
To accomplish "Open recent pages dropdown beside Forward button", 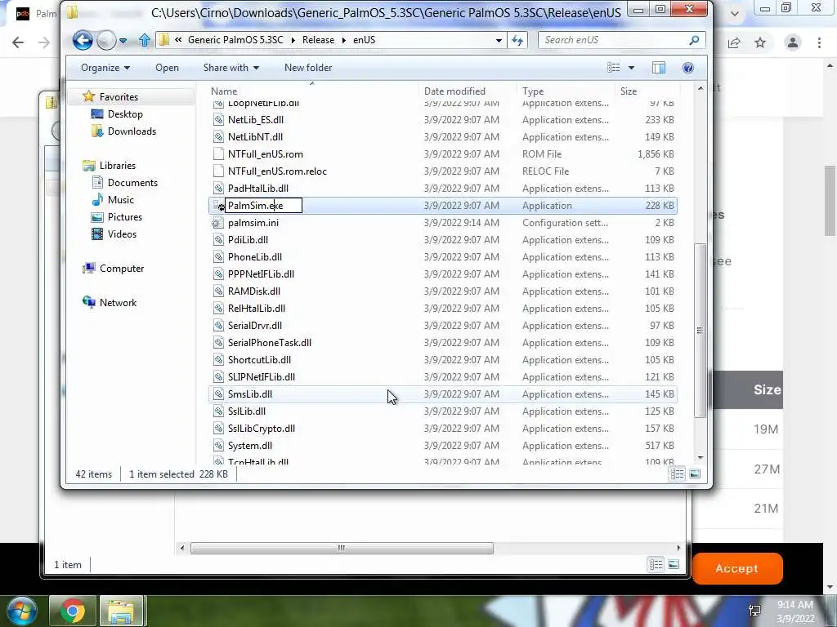I will point(123,41).
